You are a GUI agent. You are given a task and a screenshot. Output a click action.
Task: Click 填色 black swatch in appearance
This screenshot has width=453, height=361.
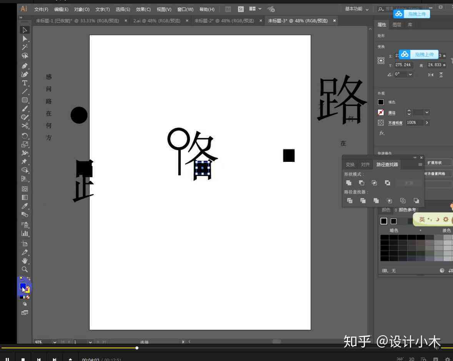[x=381, y=102]
